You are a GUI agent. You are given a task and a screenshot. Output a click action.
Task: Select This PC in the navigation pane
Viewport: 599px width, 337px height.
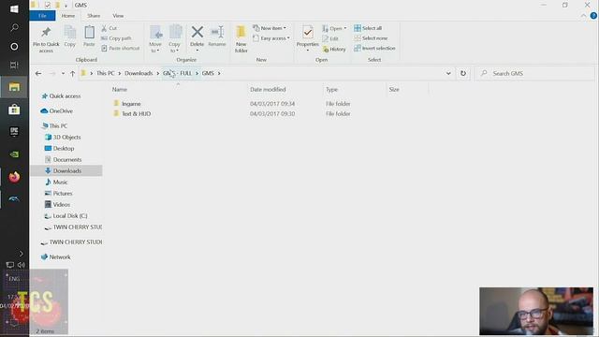pos(54,125)
